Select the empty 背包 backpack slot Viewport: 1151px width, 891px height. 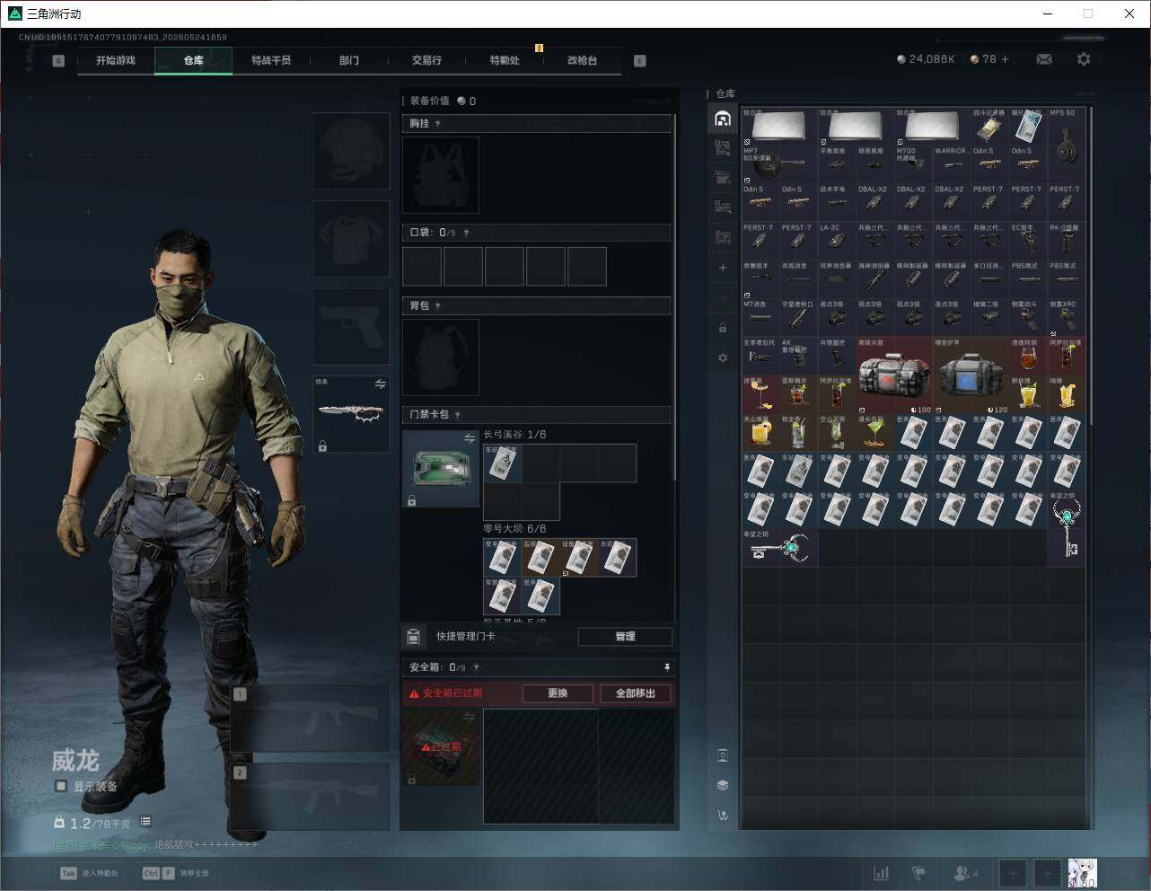[441, 357]
